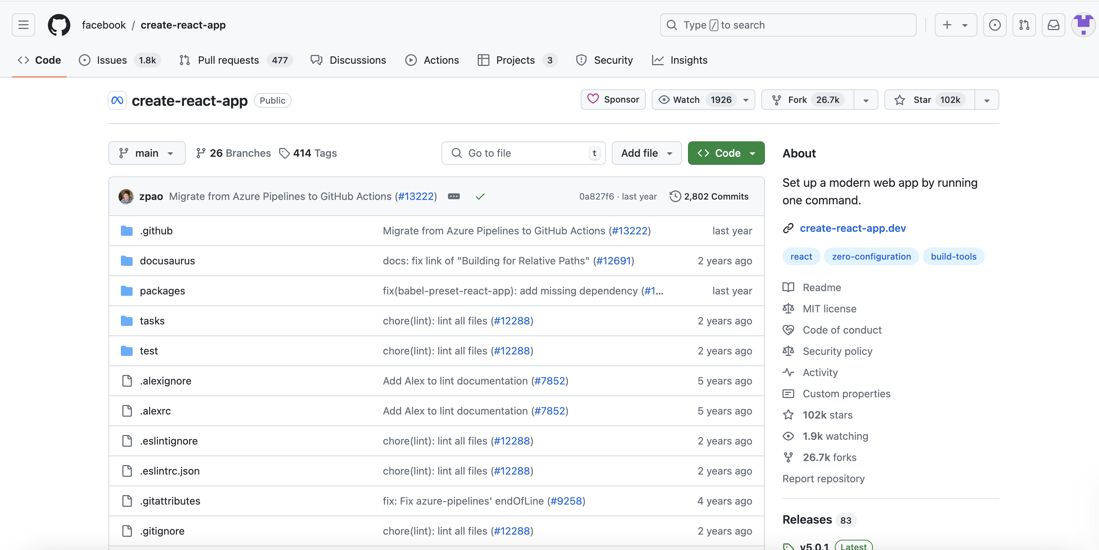Switch to the Projects tab

pos(517,60)
